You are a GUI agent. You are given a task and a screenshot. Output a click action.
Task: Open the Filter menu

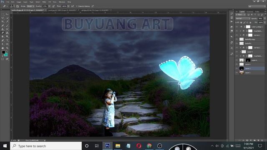click(44, 2)
